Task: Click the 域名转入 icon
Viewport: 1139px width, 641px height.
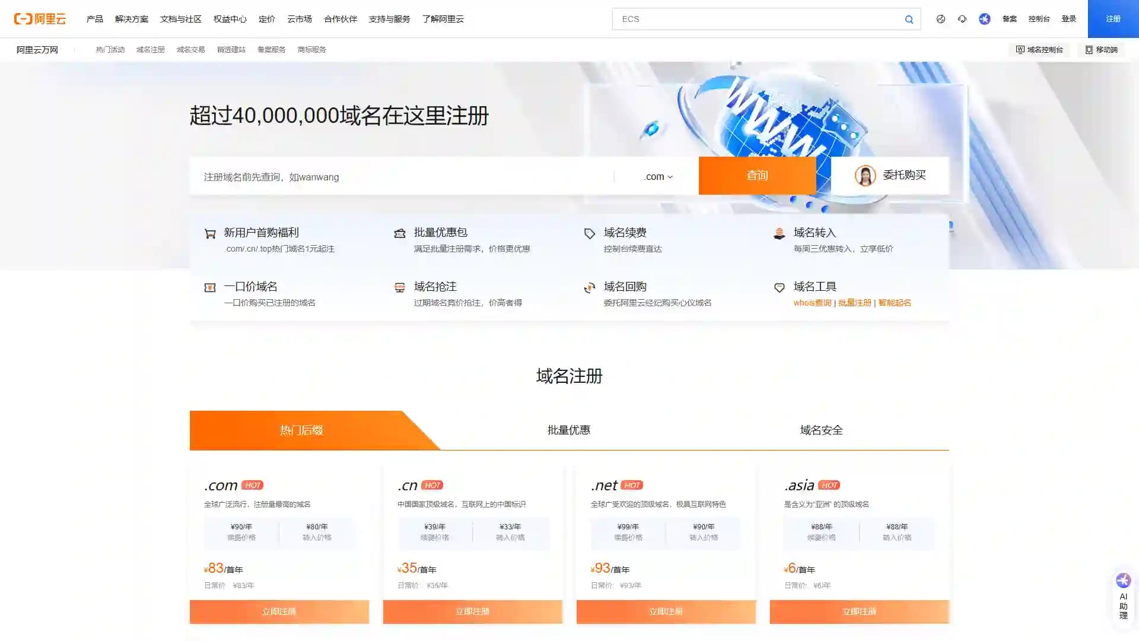Action: 780,234
